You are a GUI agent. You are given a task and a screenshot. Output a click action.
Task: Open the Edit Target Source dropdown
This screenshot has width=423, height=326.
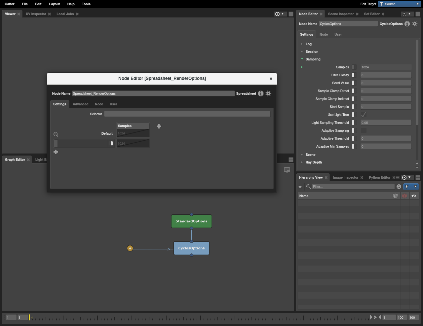pyautogui.click(x=399, y=4)
